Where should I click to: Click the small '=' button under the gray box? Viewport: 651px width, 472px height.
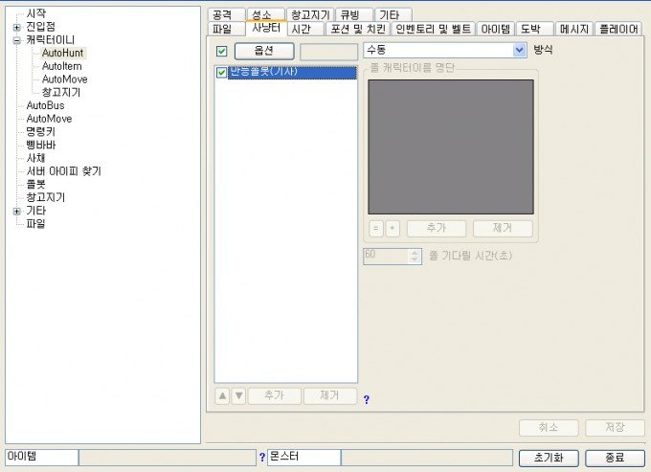[375, 229]
